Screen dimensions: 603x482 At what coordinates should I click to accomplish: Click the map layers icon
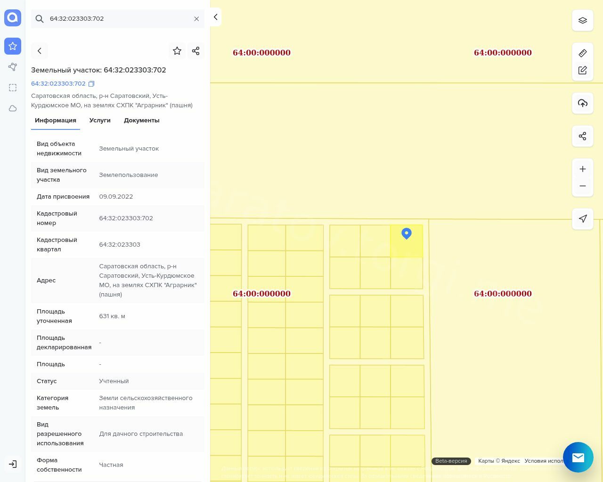point(582,21)
